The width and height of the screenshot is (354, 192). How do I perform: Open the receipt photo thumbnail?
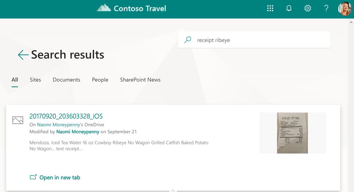292,133
